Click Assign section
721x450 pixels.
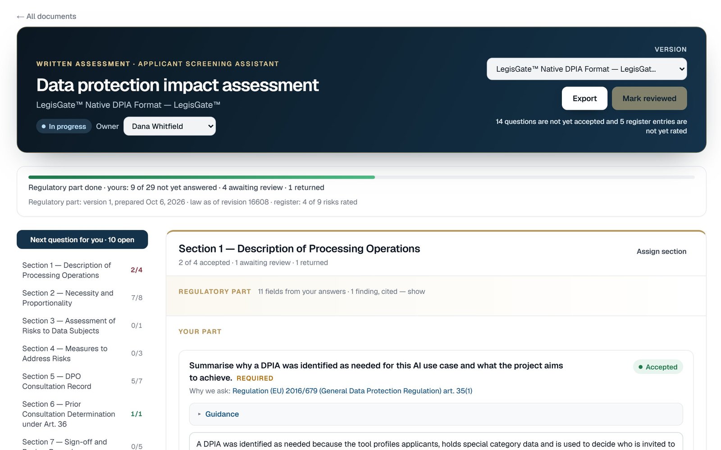click(x=661, y=252)
